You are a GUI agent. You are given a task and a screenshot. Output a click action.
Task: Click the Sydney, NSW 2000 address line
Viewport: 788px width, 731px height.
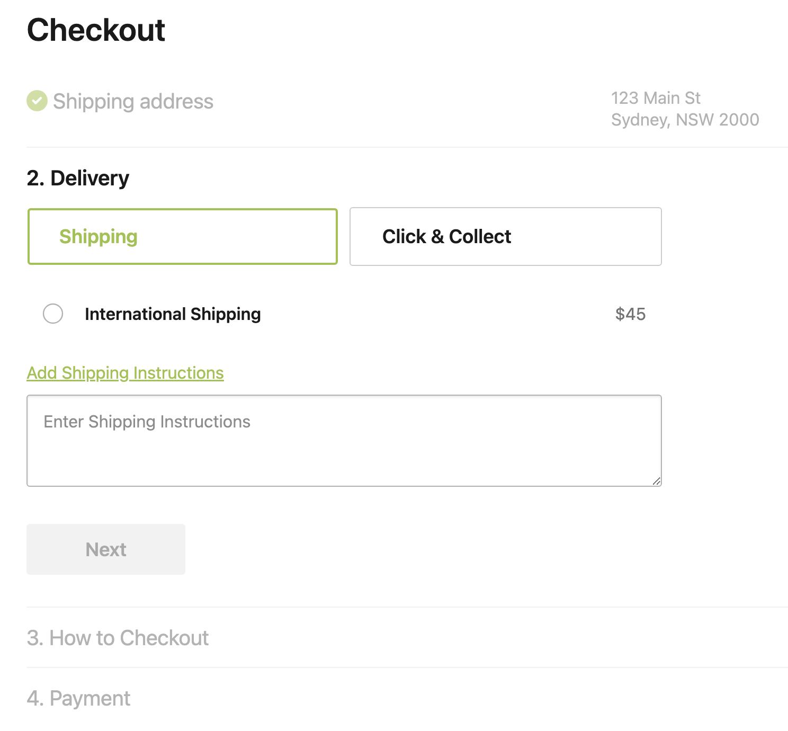[x=685, y=120]
